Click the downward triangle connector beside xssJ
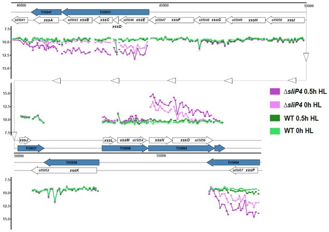329x232 pixels. click(x=14, y=136)
